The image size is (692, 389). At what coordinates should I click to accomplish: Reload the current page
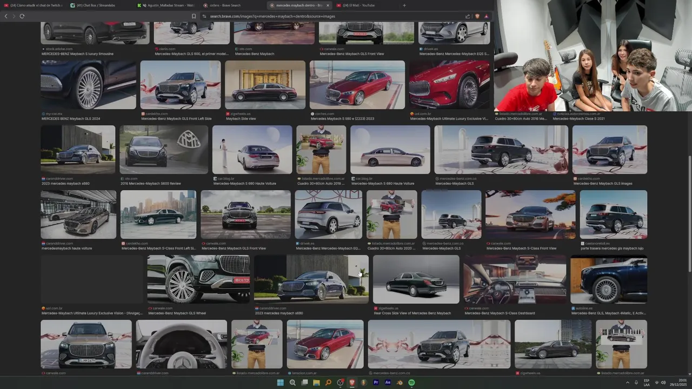(x=22, y=16)
